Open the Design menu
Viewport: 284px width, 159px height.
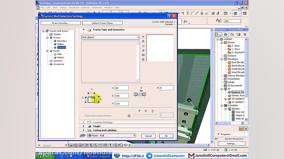pyautogui.click(x=63, y=7)
